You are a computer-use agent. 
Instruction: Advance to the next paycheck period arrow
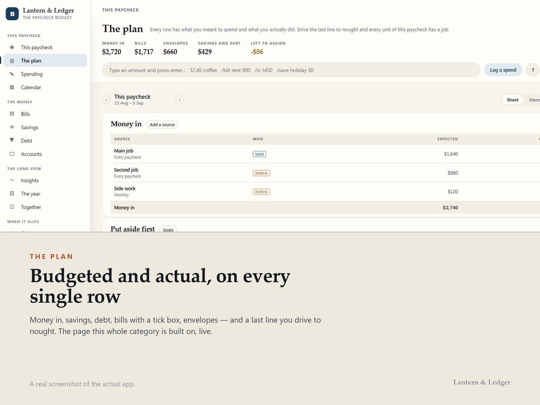tap(179, 100)
